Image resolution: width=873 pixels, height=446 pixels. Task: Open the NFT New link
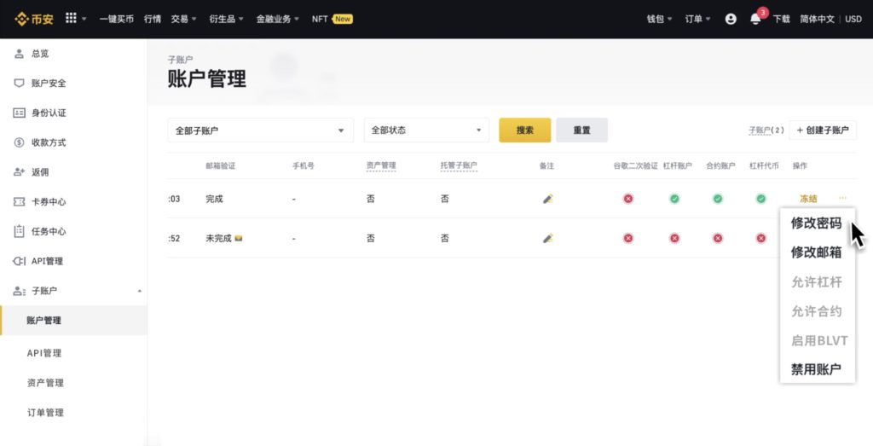click(332, 19)
